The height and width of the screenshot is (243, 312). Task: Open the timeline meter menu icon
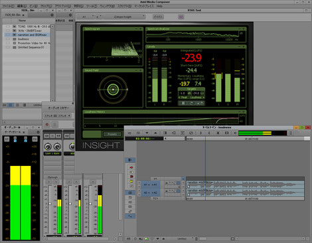pyautogui.click(x=291, y=133)
